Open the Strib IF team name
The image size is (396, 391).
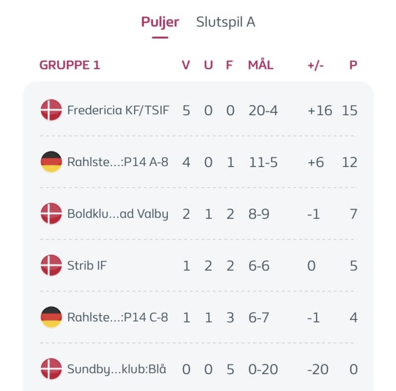pos(87,266)
